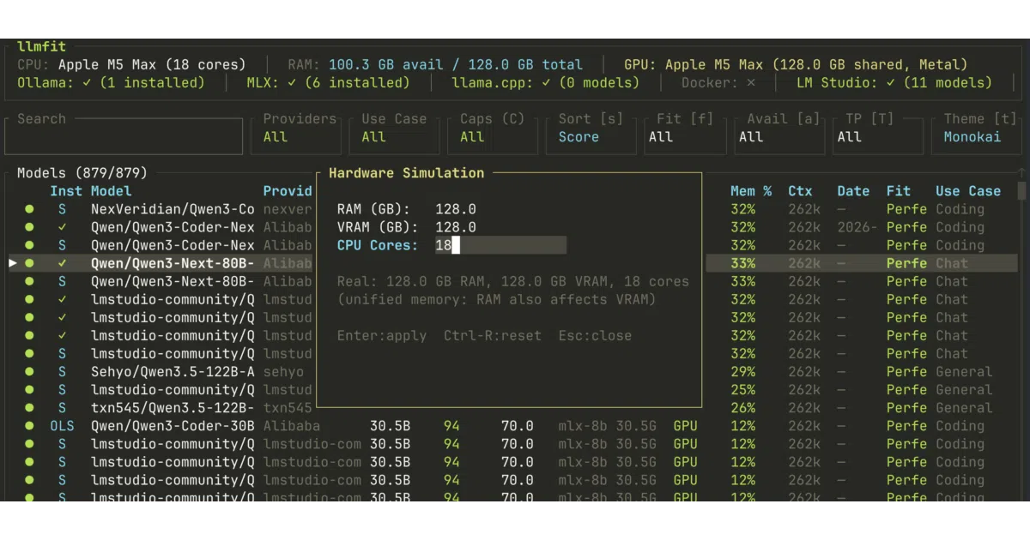Click the Docker × status
The image size is (1030, 540).
click(x=718, y=82)
